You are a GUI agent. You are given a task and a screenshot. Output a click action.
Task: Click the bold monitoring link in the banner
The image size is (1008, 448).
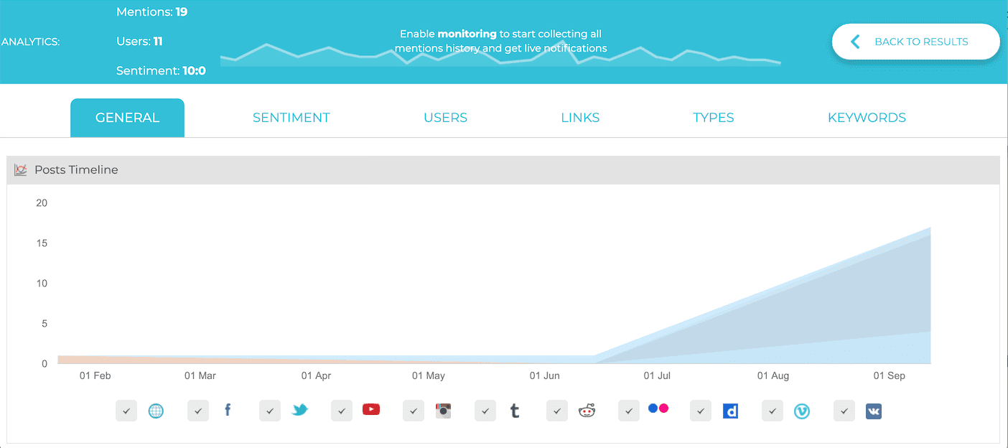pyautogui.click(x=467, y=34)
